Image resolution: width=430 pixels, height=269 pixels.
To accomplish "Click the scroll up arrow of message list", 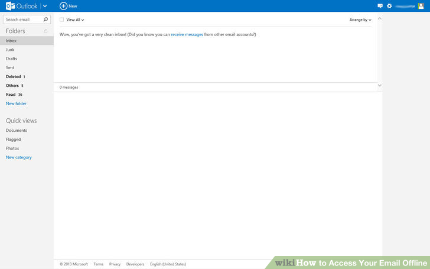I will coord(380,19).
